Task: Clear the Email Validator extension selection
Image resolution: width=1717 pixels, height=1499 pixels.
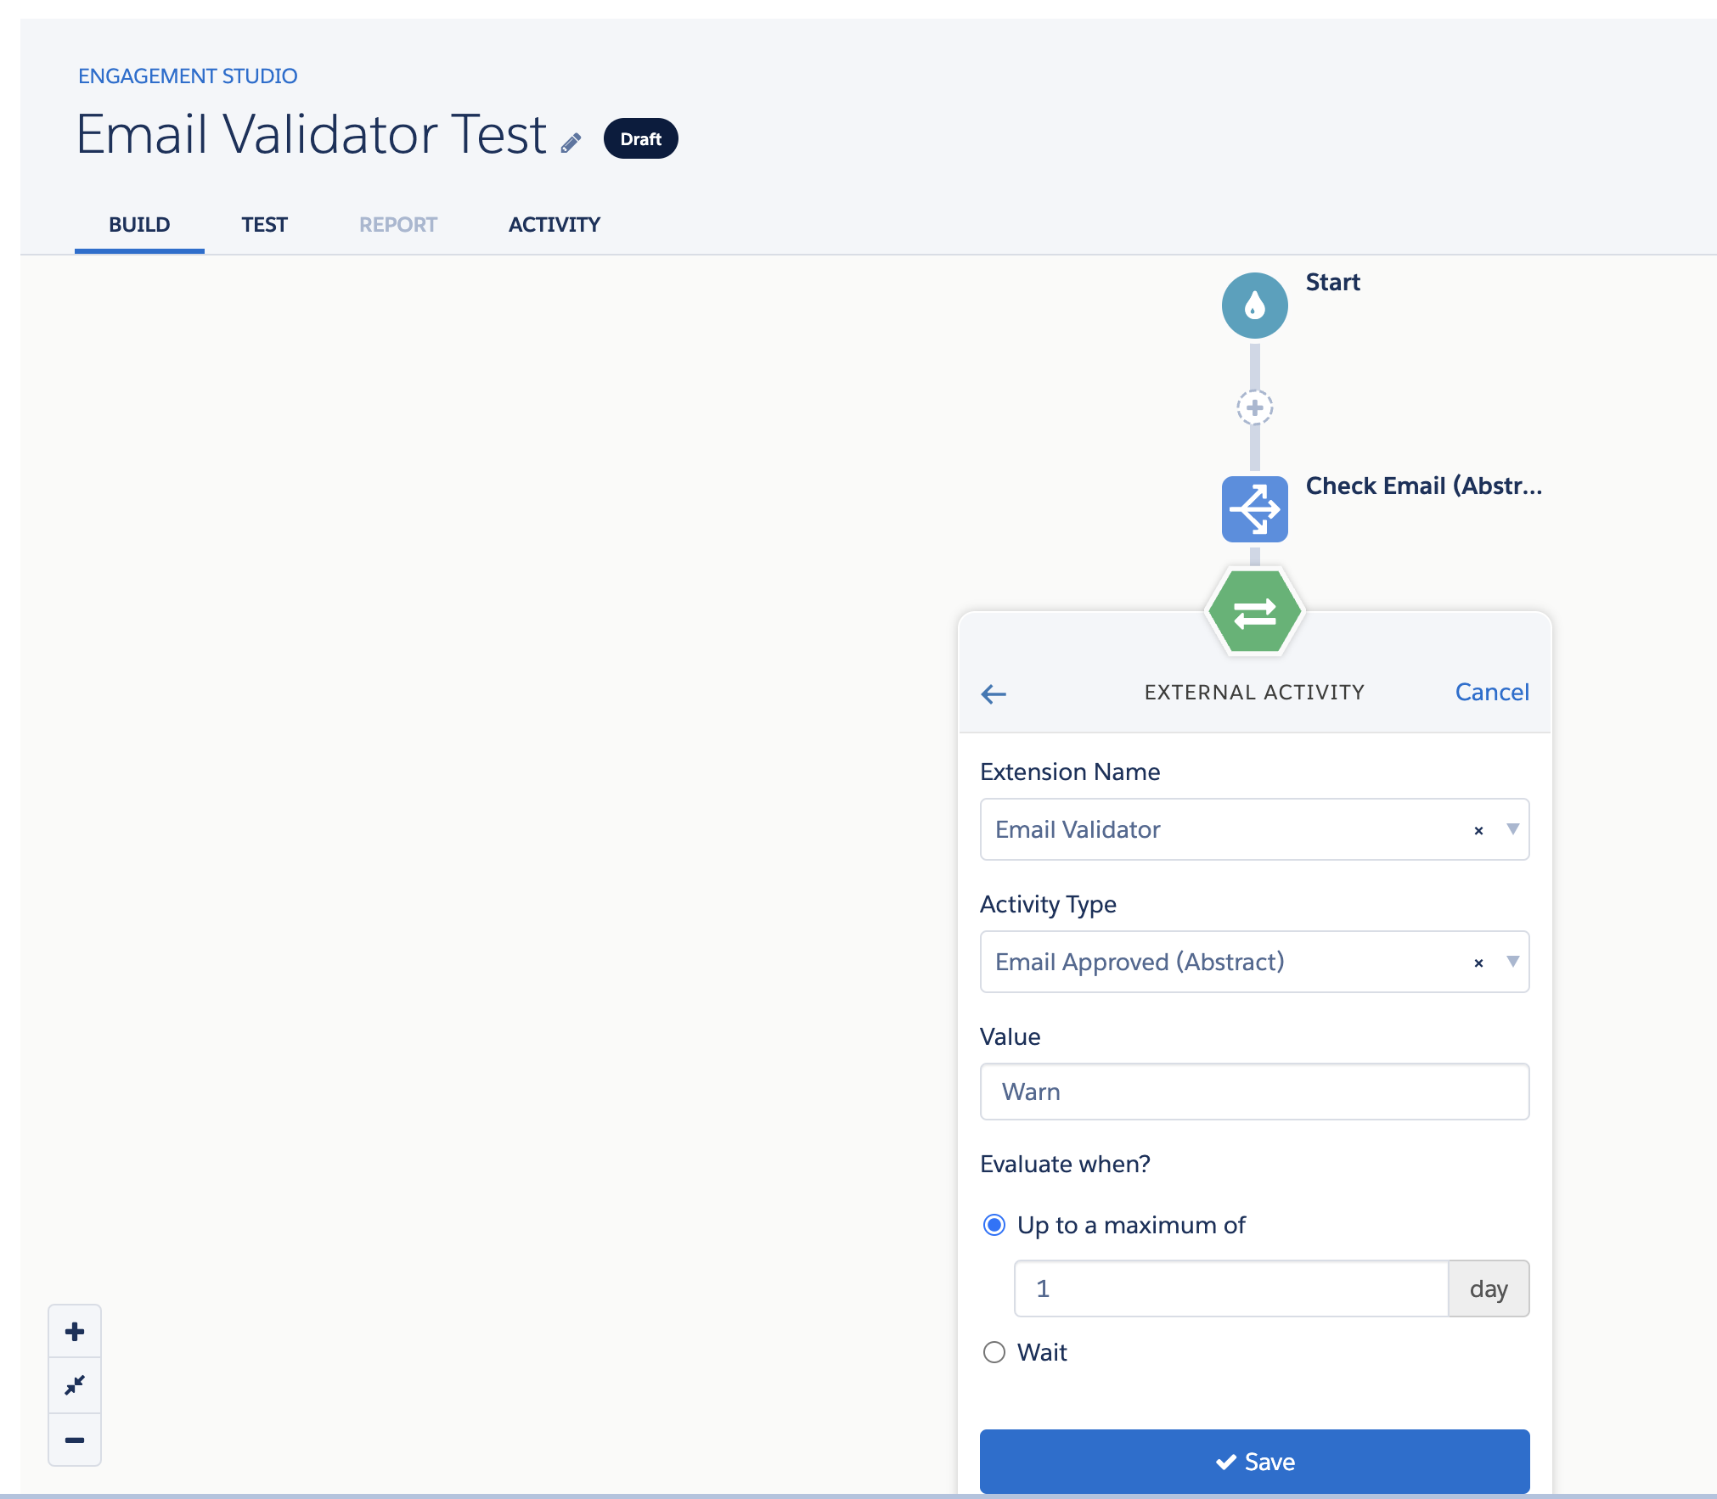Action: 1478,830
